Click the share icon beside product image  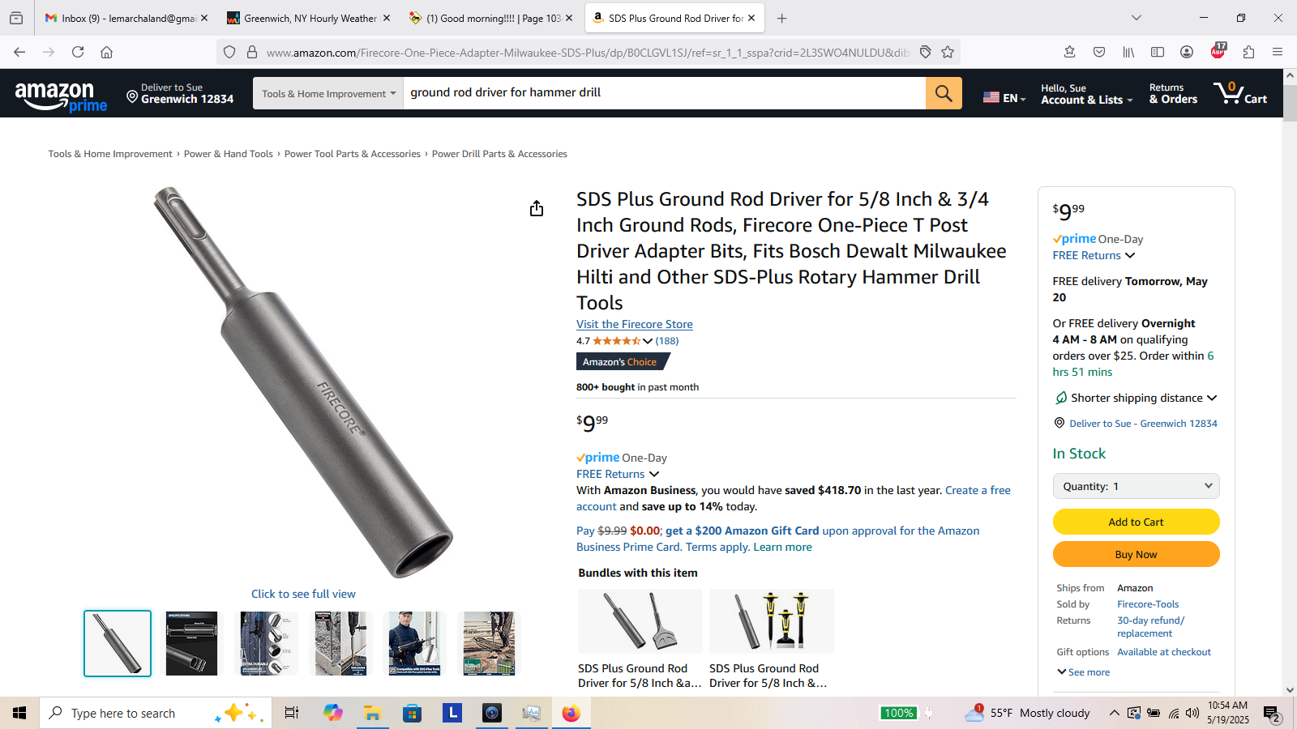coord(537,209)
